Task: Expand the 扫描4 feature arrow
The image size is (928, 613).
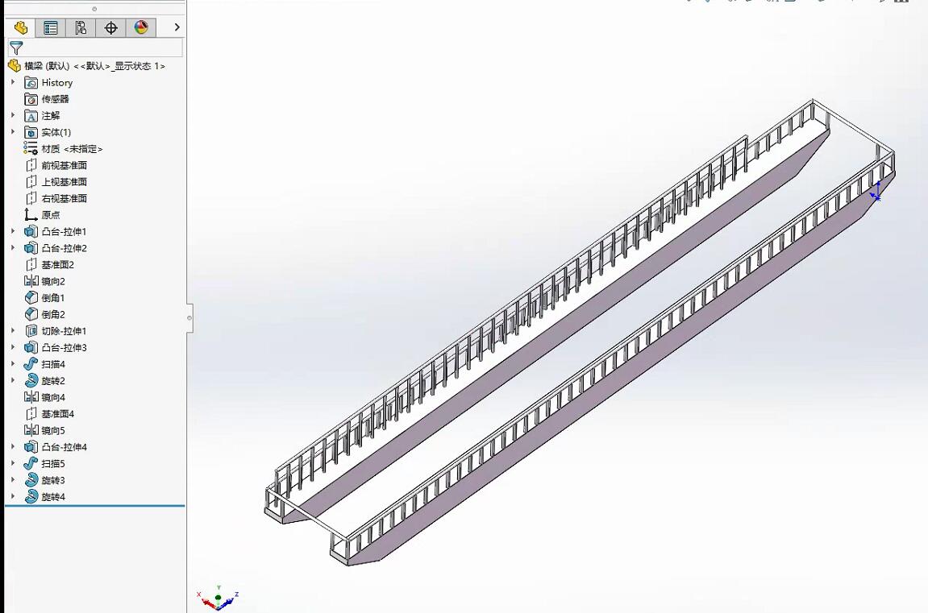Action: [13, 363]
